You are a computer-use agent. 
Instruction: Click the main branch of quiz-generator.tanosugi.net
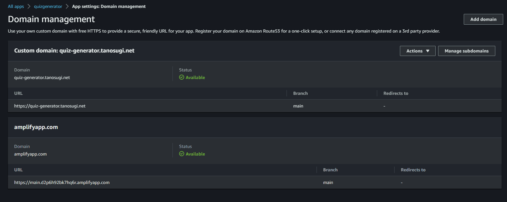298,106
